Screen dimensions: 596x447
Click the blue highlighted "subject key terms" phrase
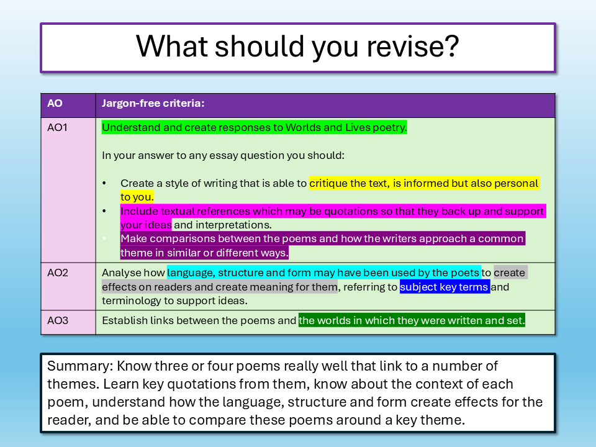pos(445,287)
